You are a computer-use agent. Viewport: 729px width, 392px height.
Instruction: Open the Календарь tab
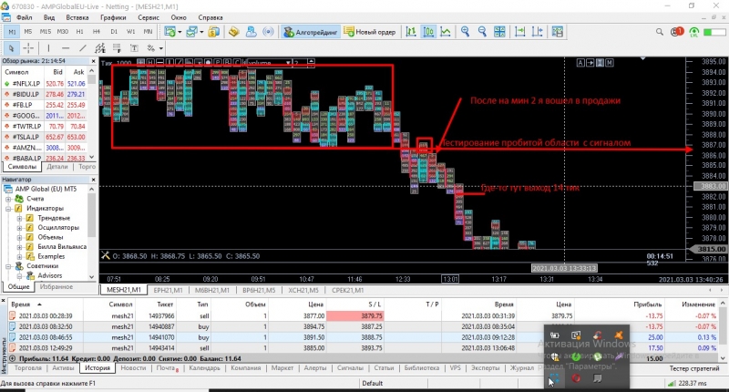204,367
